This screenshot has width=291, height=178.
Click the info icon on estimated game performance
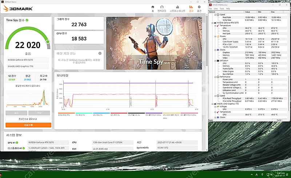click(x=100, y=53)
